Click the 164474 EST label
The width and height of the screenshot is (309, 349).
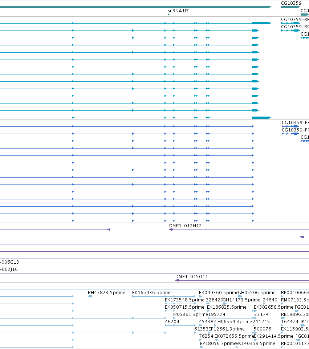(x=290, y=322)
